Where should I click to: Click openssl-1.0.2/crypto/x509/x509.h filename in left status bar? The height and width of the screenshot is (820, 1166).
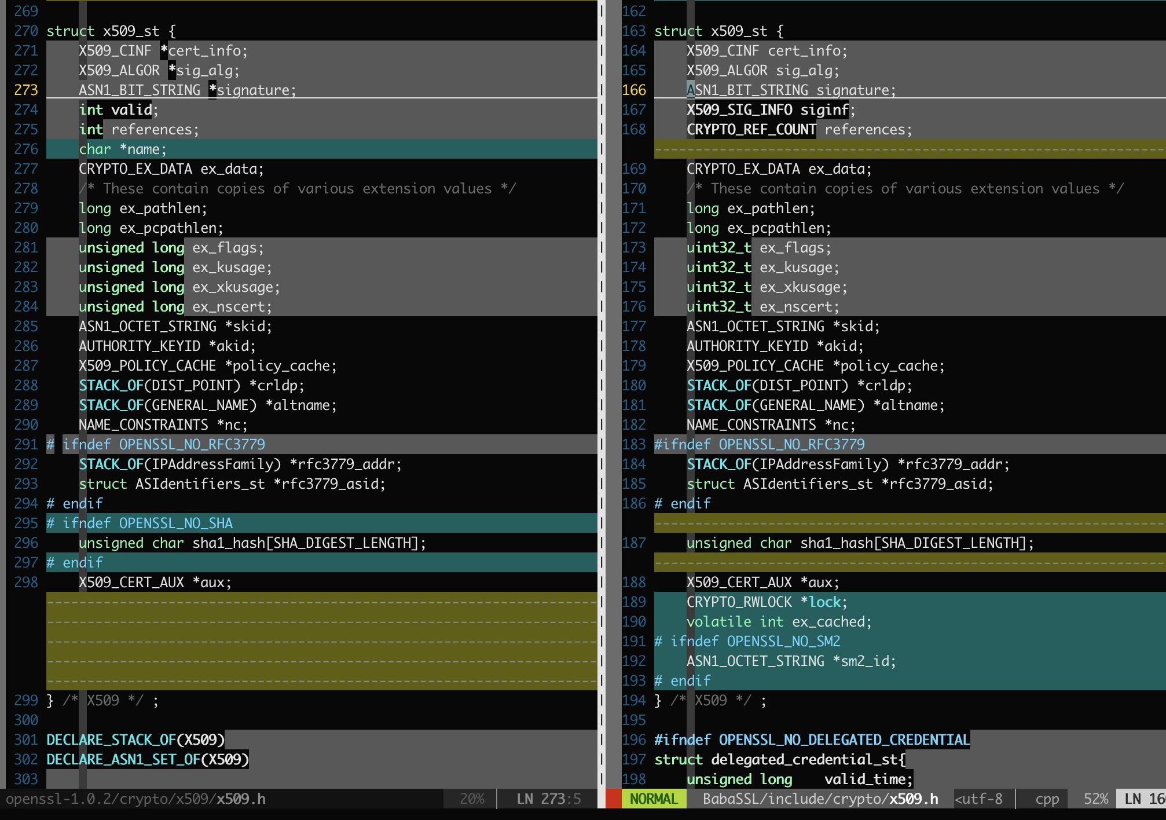[135, 799]
